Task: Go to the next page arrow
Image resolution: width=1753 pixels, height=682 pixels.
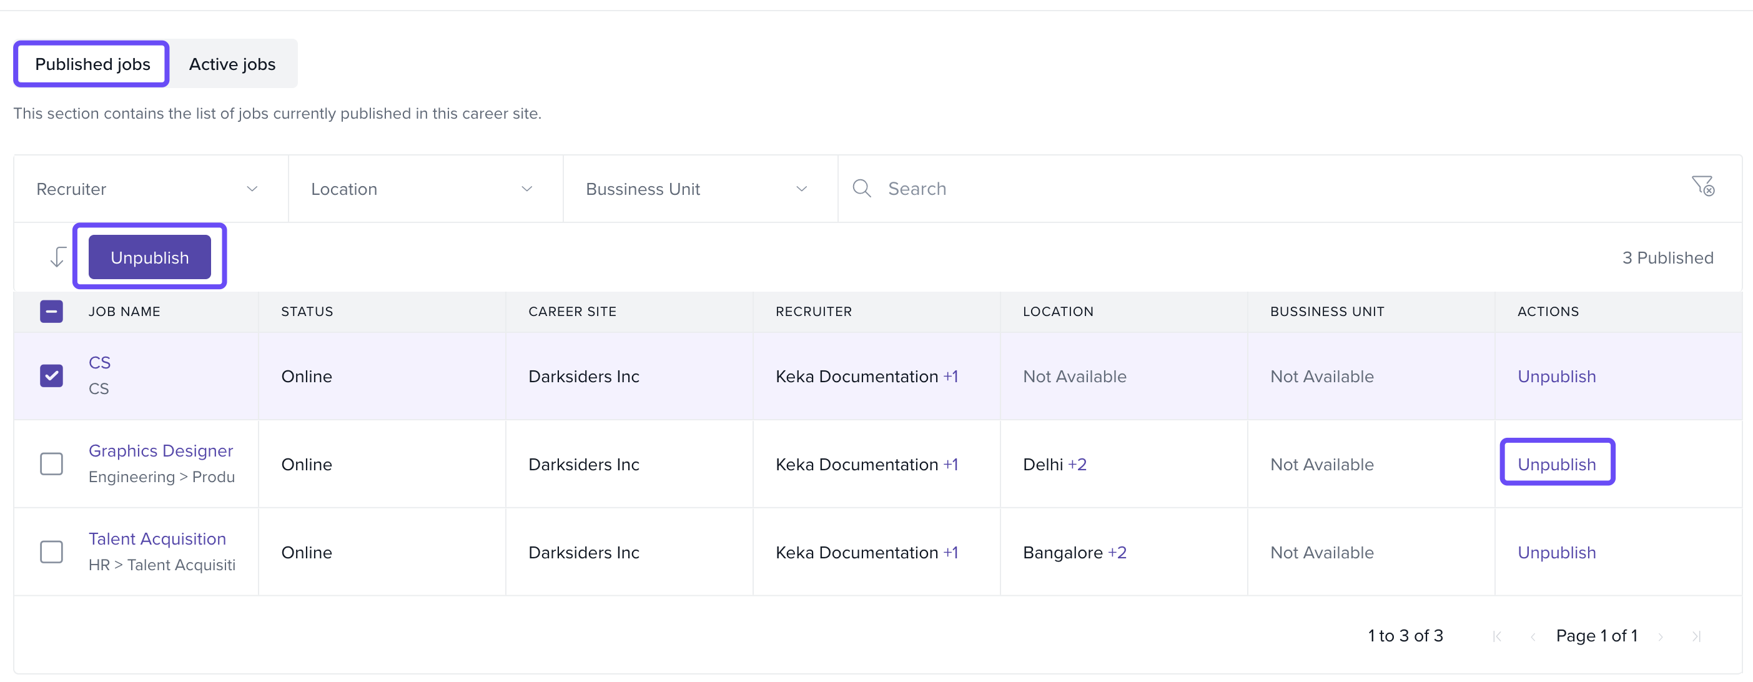Action: point(1661,636)
